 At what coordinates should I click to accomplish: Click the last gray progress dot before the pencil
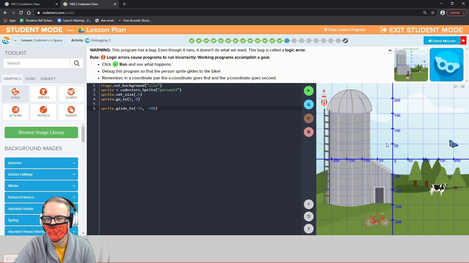pyautogui.click(x=338, y=41)
